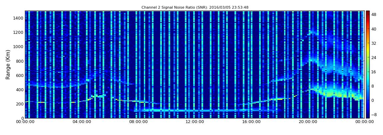Click the 1400 range tick label
This screenshot has width=383, height=135.
tap(19, 18)
